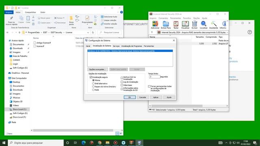The height and width of the screenshot is (146, 260).
Task: Open Explorer recent locations dropdown arrow
Action: (x=16, y=32)
